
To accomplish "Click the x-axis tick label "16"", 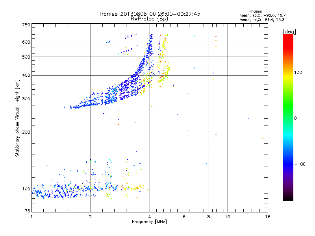I will pyautogui.click(x=268, y=217).
